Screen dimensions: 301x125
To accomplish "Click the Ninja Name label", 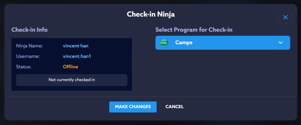I will pyautogui.click(x=30, y=46).
